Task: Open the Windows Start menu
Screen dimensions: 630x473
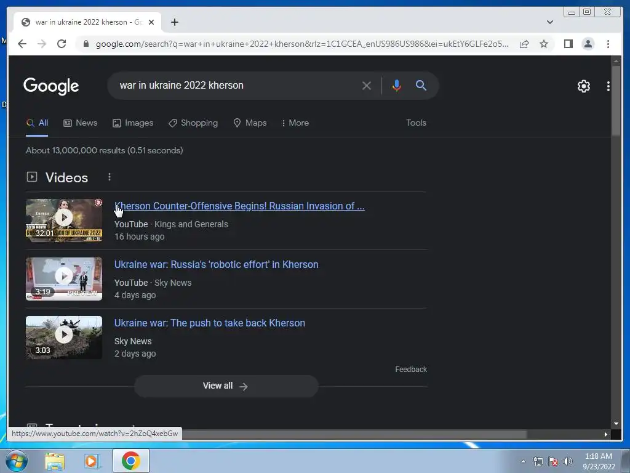Action: coord(17,461)
